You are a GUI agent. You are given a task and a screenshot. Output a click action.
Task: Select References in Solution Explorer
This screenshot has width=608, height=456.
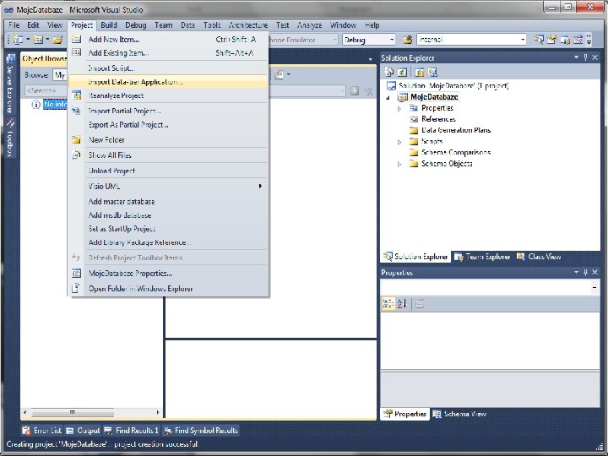(438, 119)
